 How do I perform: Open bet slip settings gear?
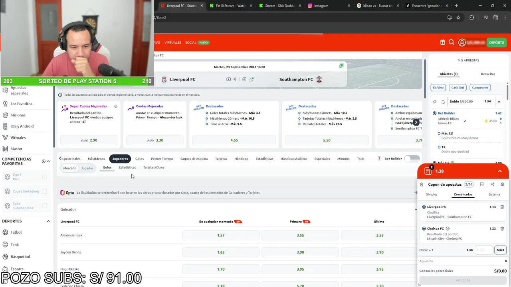pos(502,184)
